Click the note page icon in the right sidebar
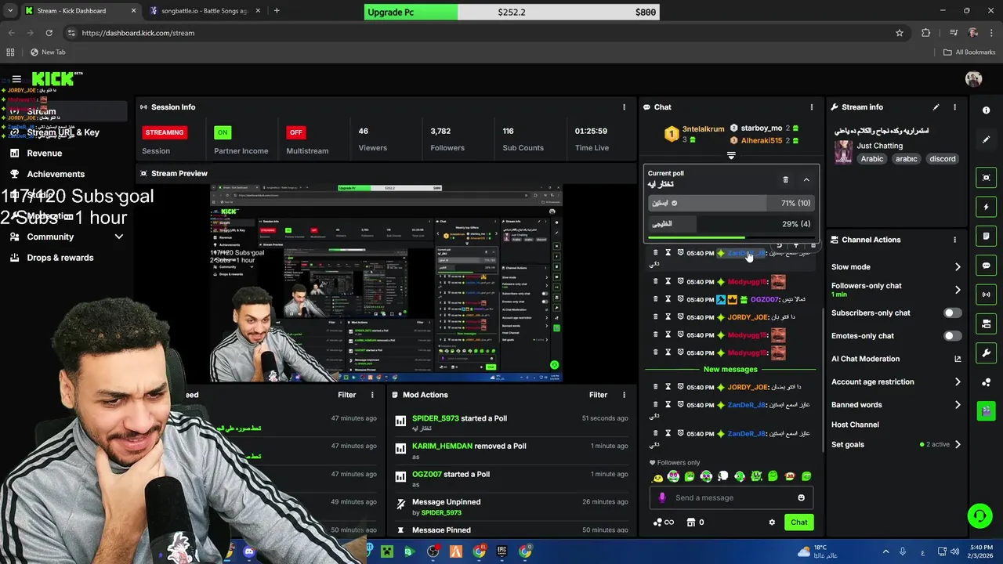The width and height of the screenshot is (1003, 564). coord(986,236)
